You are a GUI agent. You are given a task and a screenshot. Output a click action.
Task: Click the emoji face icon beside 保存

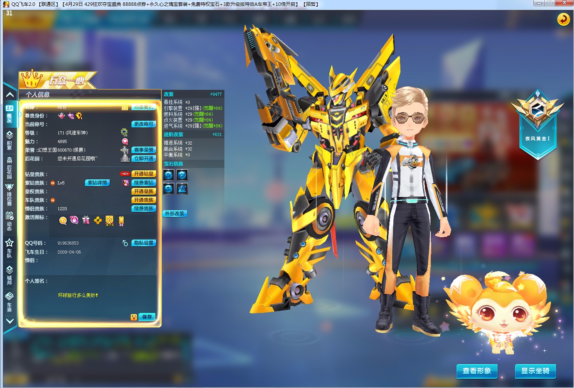click(x=134, y=317)
